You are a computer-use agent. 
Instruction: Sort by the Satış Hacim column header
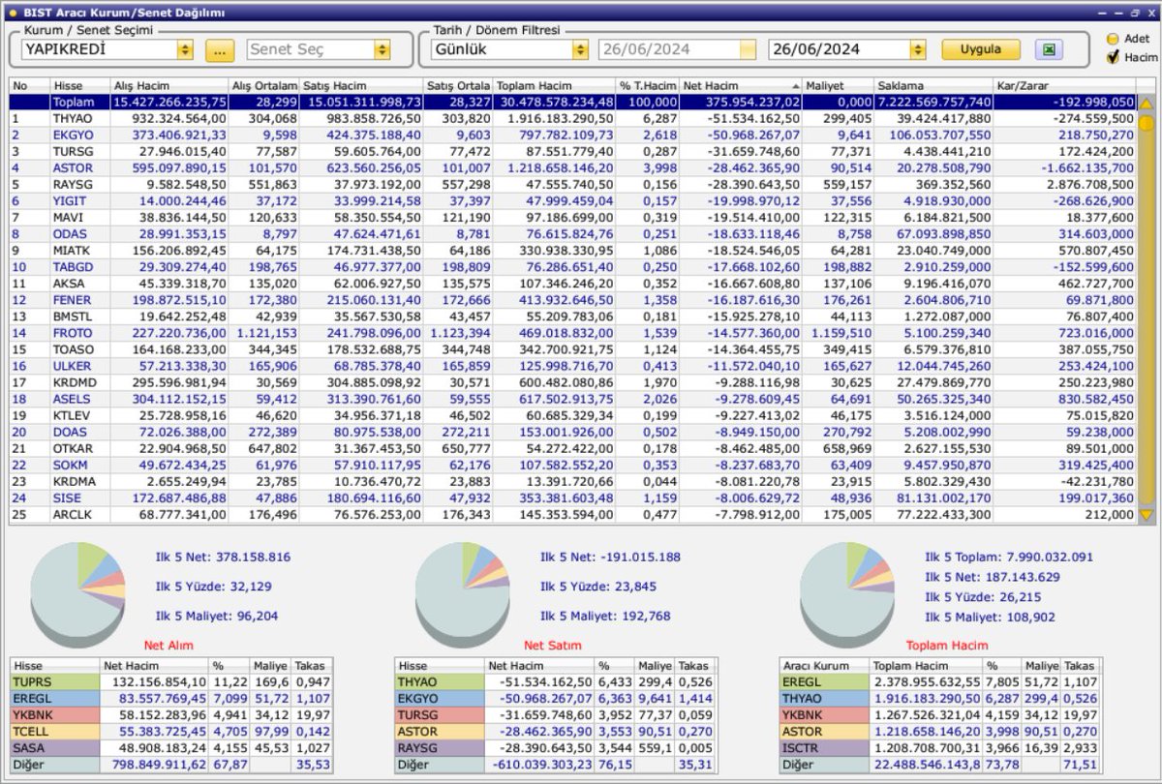tap(360, 85)
